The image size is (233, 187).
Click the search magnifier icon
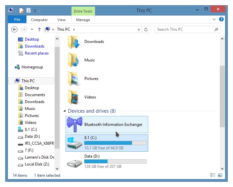click(x=216, y=29)
